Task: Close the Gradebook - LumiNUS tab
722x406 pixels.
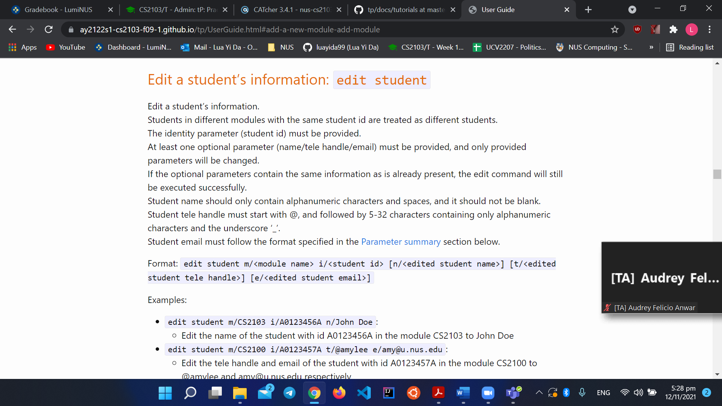Action: click(x=111, y=10)
